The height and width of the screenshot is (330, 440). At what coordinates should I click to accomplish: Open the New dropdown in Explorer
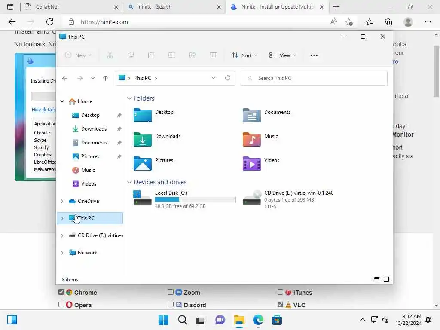tap(78, 55)
